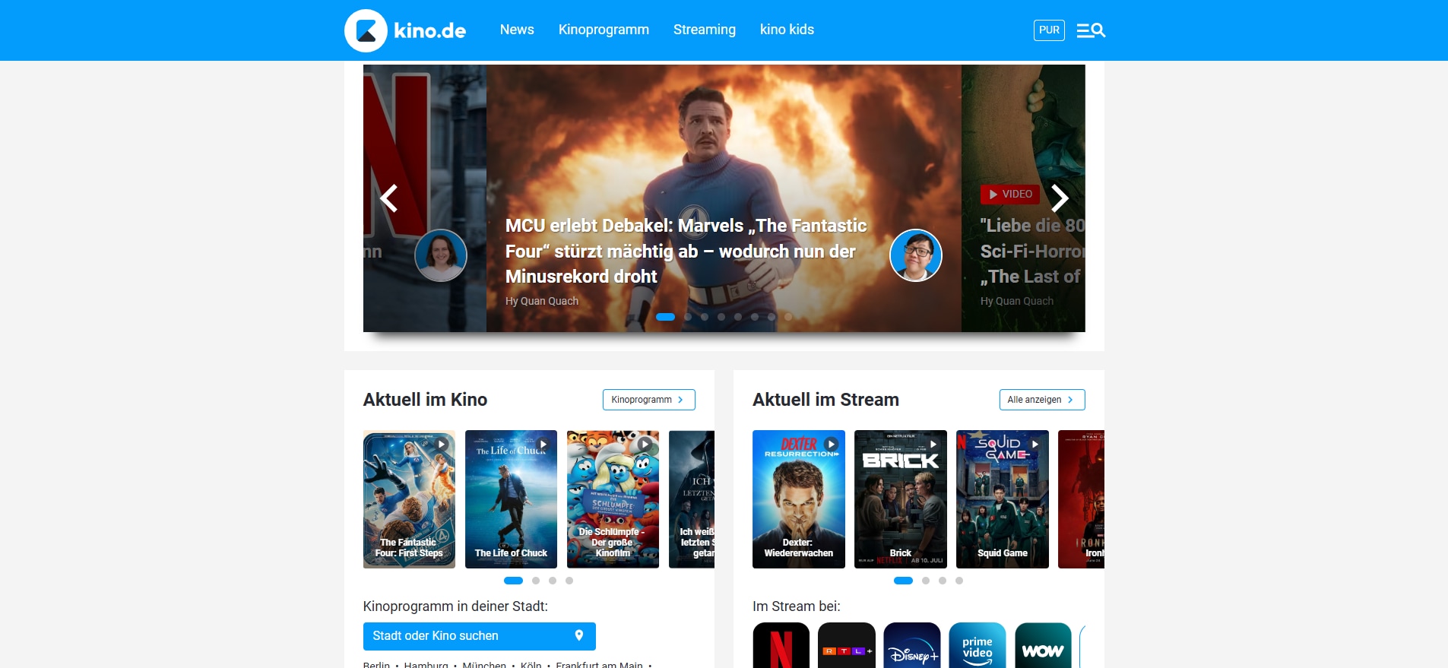The height and width of the screenshot is (668, 1448).
Task: Open the Ich weiß was du letzten Sommer poster
Action: pyautogui.click(x=692, y=499)
